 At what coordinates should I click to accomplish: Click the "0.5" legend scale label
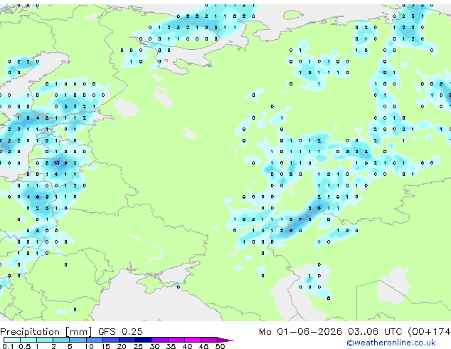[24, 346]
